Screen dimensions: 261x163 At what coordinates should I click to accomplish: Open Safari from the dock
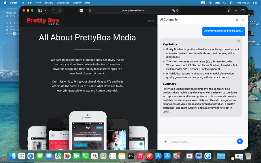[31, 156]
